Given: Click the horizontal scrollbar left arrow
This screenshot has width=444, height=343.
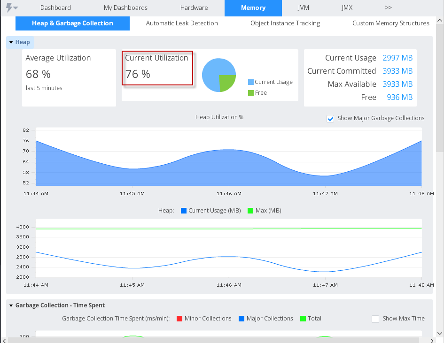Looking at the screenshot, I should point(4,341).
